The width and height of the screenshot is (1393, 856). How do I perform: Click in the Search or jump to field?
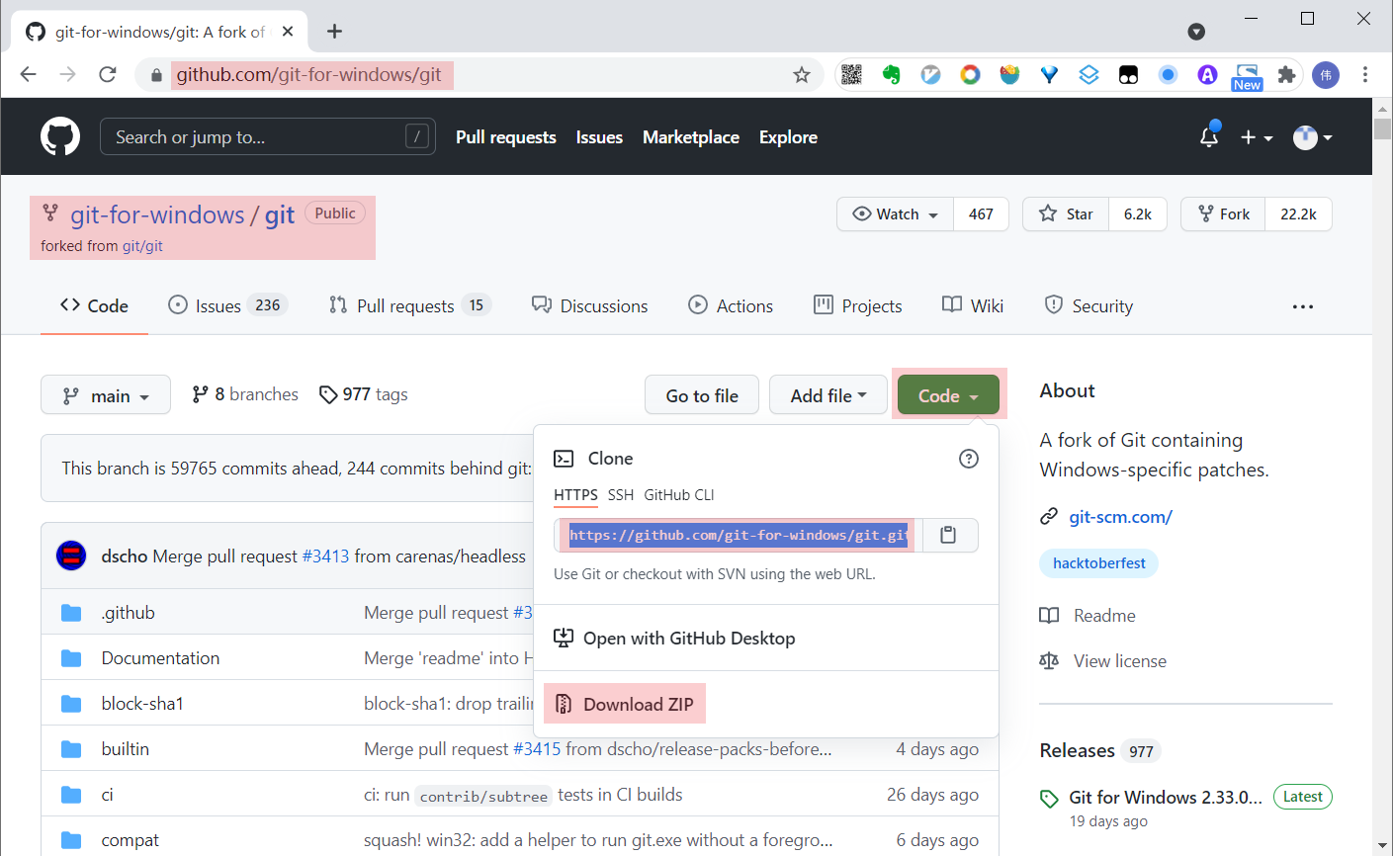268,137
